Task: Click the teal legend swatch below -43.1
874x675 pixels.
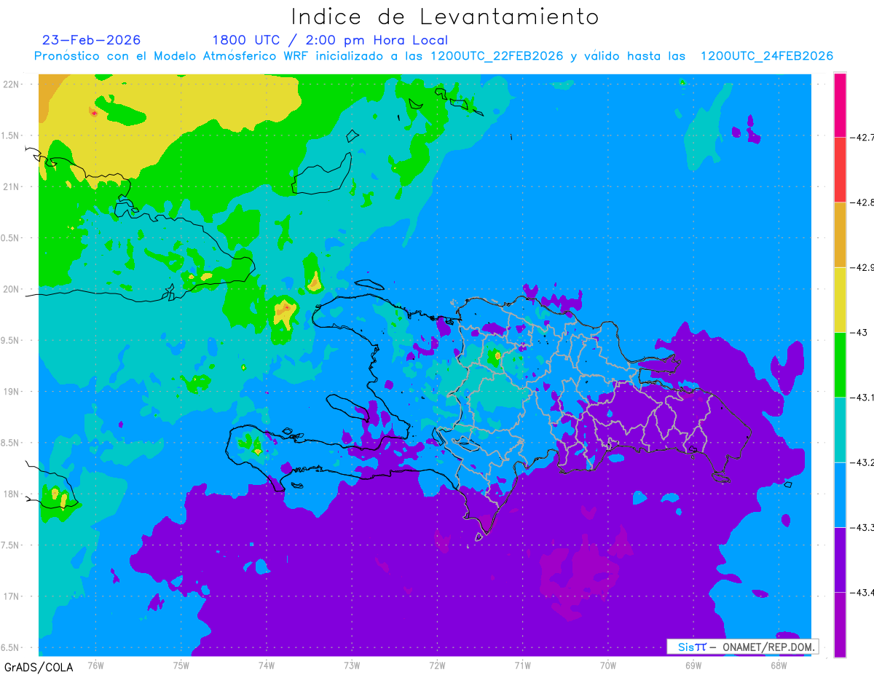Action: (840, 430)
